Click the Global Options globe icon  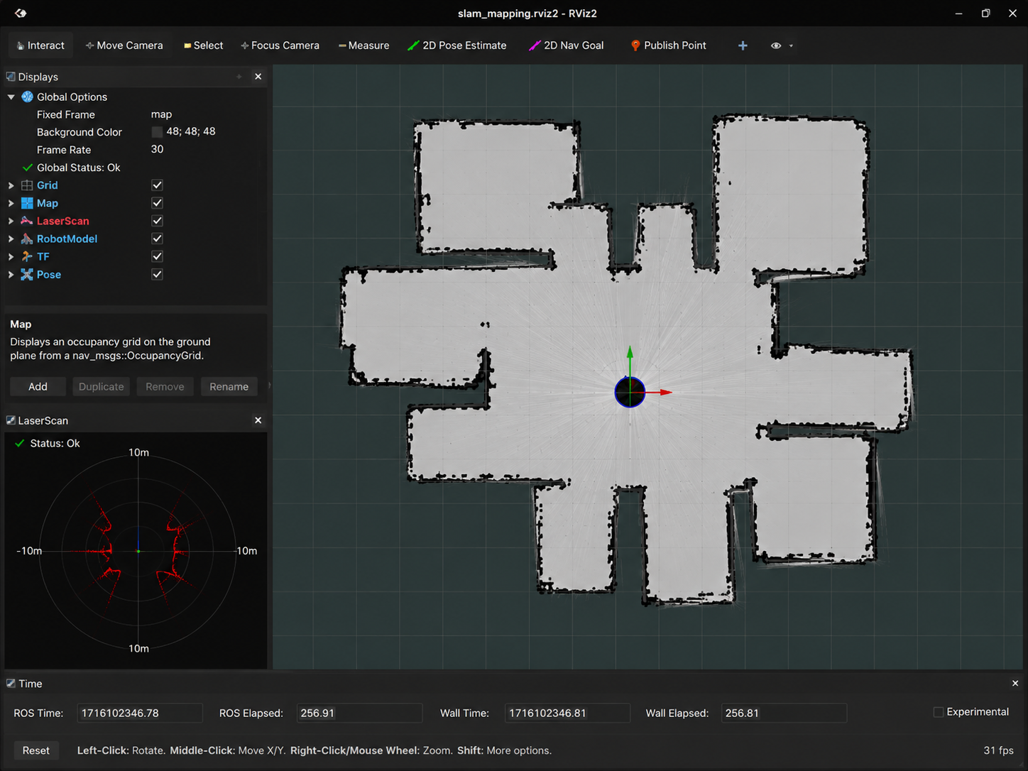(27, 97)
